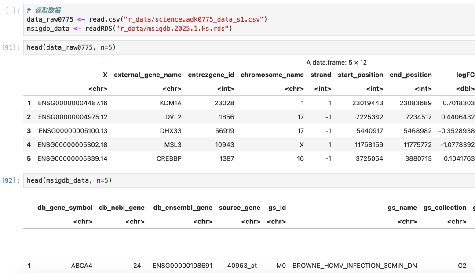The image size is (475, 273).
Task: Click the ENSG00000198691 cell
Action: tap(183, 266)
